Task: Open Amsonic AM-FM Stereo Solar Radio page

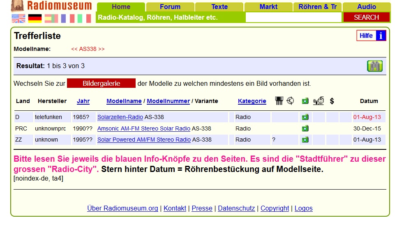Action: (144, 128)
